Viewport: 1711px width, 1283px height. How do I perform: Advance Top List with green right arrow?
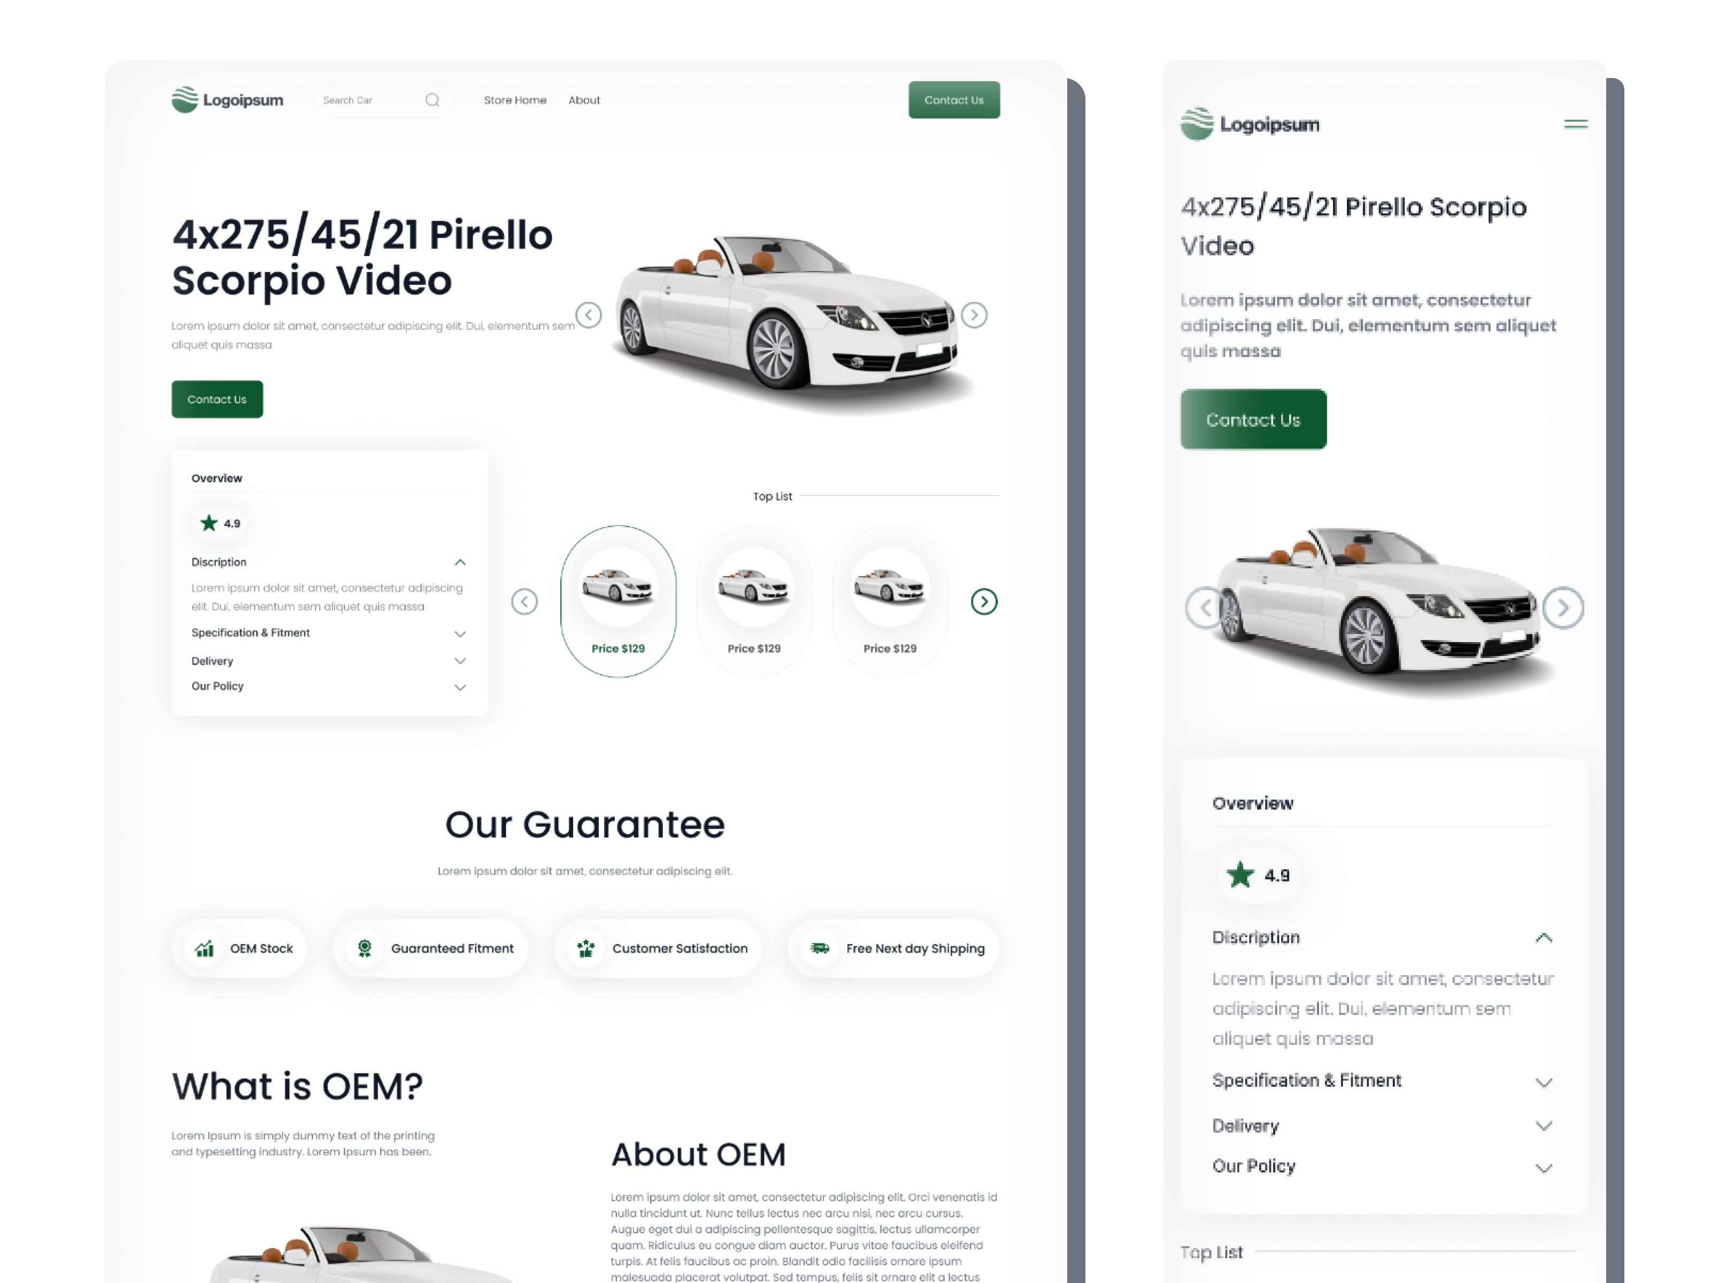coord(984,601)
